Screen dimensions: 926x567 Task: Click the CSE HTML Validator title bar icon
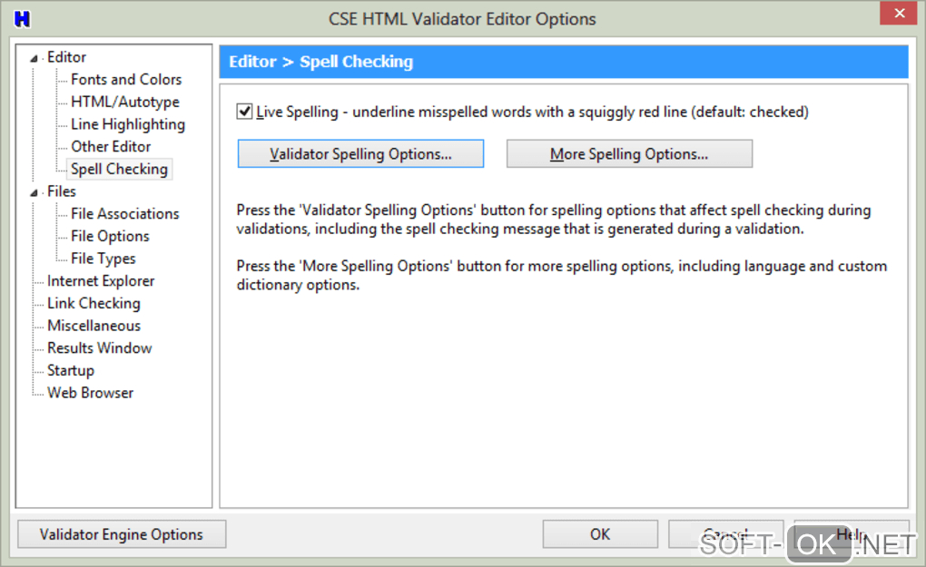click(x=23, y=18)
